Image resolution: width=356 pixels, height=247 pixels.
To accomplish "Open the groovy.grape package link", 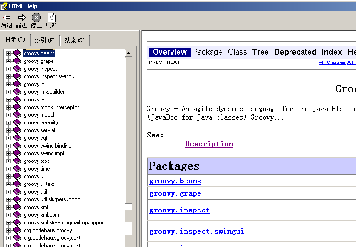I will [175, 194].
